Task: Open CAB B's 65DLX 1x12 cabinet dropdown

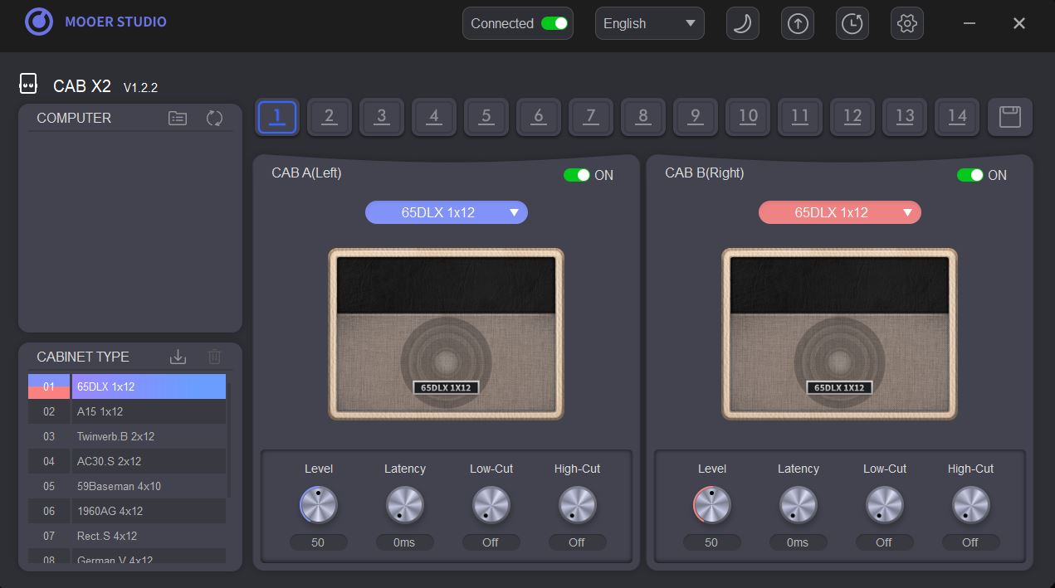Action: (x=839, y=212)
